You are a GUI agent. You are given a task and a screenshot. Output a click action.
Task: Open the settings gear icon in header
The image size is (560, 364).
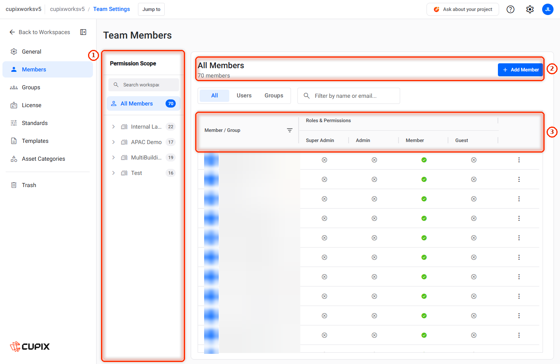(530, 9)
